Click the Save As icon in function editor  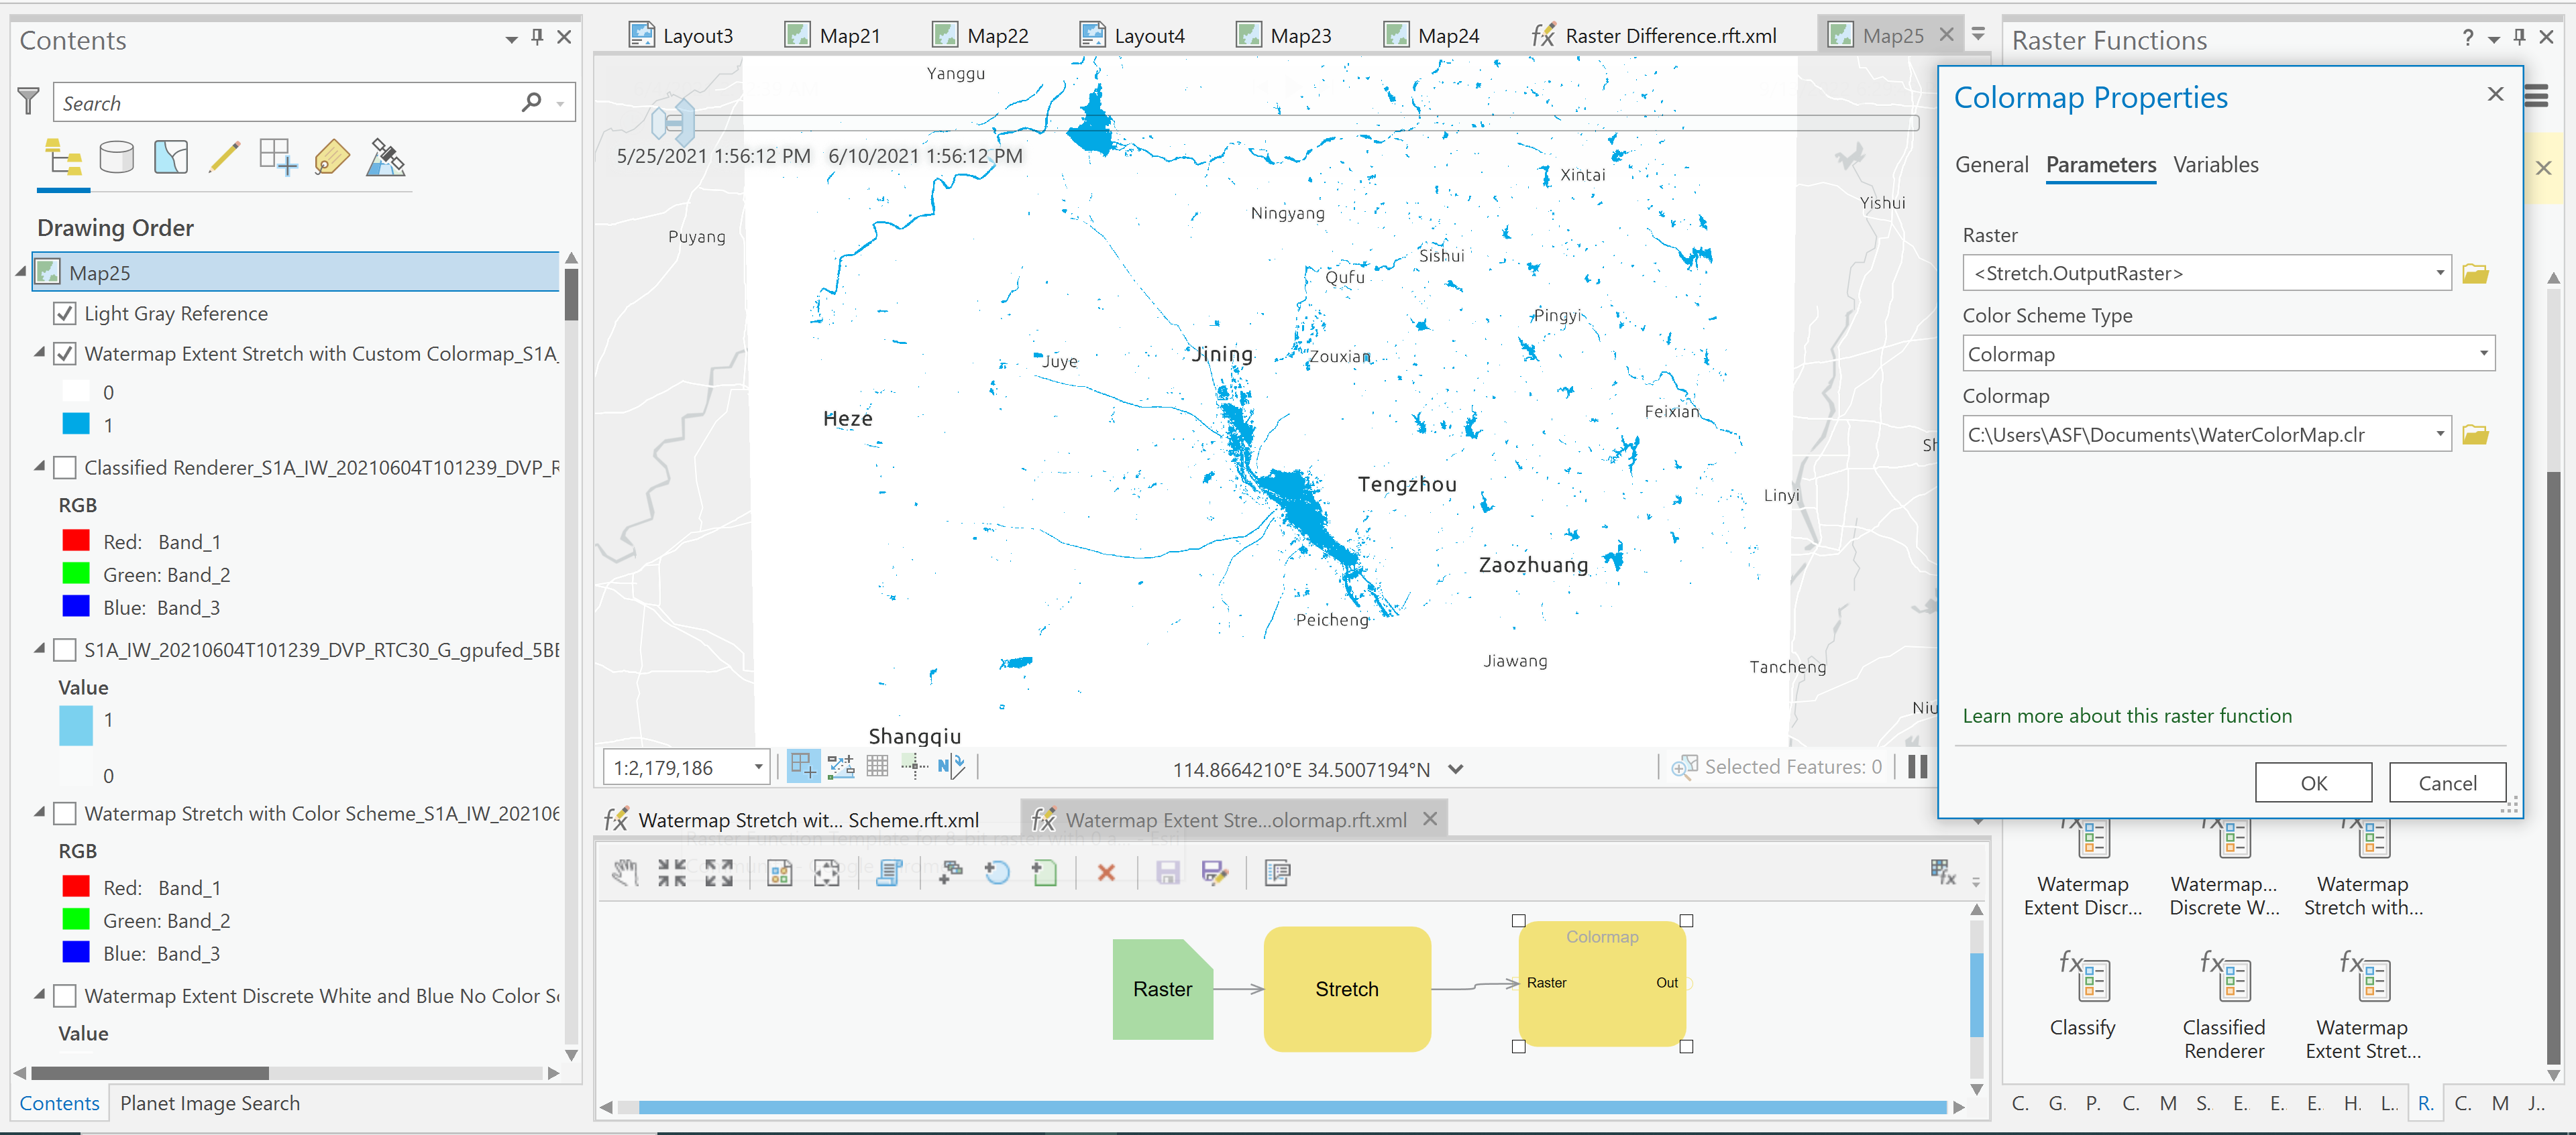pyautogui.click(x=1214, y=872)
